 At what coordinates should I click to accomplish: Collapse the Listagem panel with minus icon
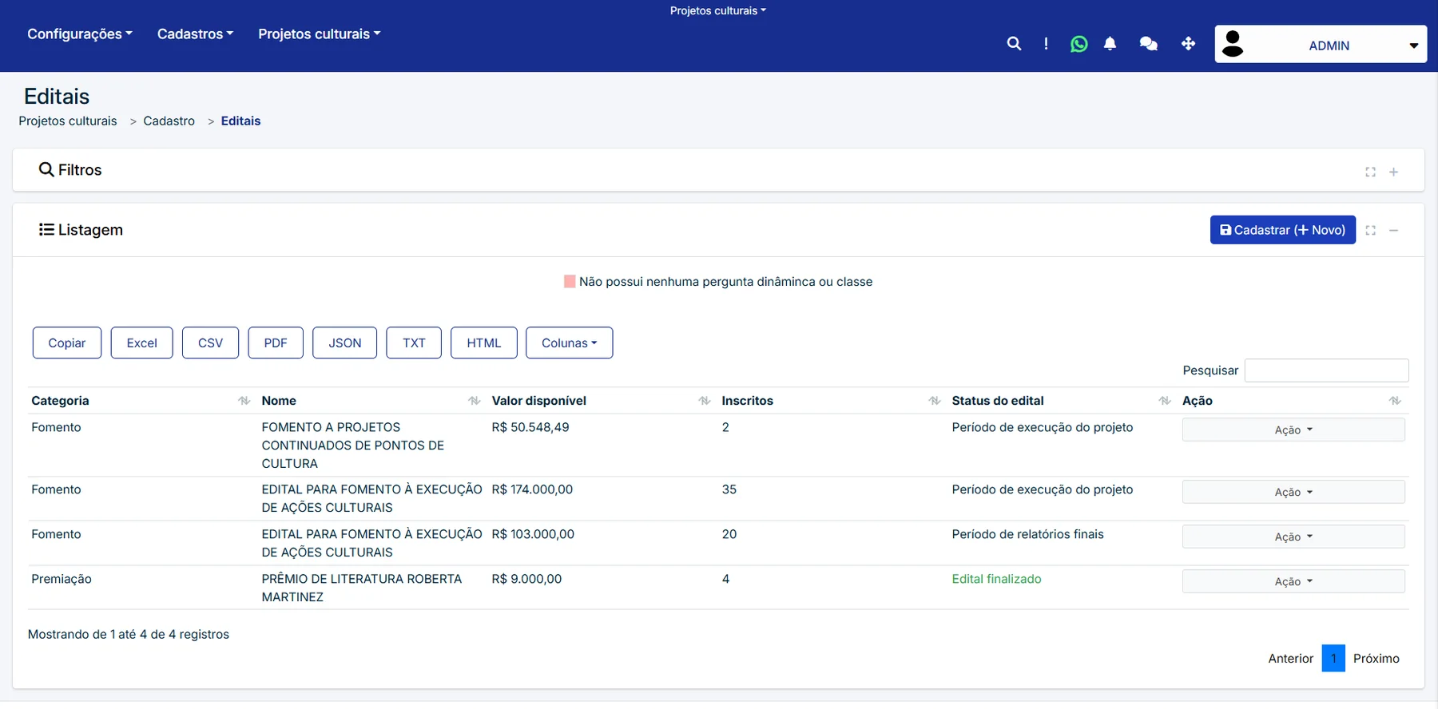coord(1393,230)
